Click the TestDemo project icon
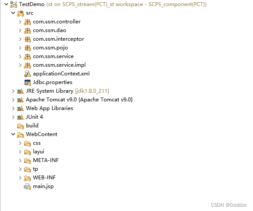Image resolution: width=253 pixels, height=211 pixels. click(13, 4)
